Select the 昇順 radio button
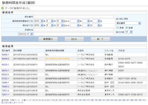This screenshot has width=148, height=105. [117, 28]
